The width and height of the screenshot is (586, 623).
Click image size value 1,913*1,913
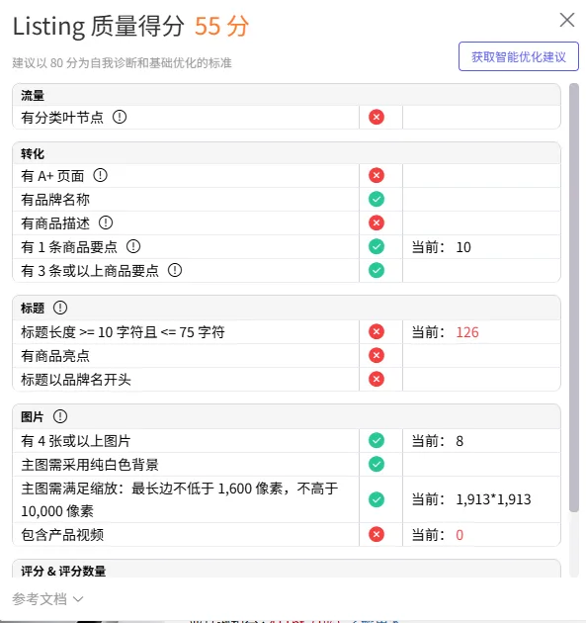click(493, 499)
